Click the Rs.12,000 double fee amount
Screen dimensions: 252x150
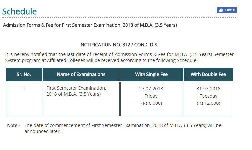pyautogui.click(x=208, y=103)
